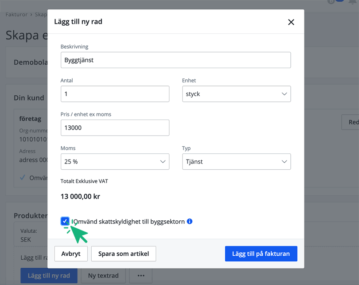359x285 pixels.
Task: Open the Moms dropdown showing 25 %
Action: tap(115, 161)
